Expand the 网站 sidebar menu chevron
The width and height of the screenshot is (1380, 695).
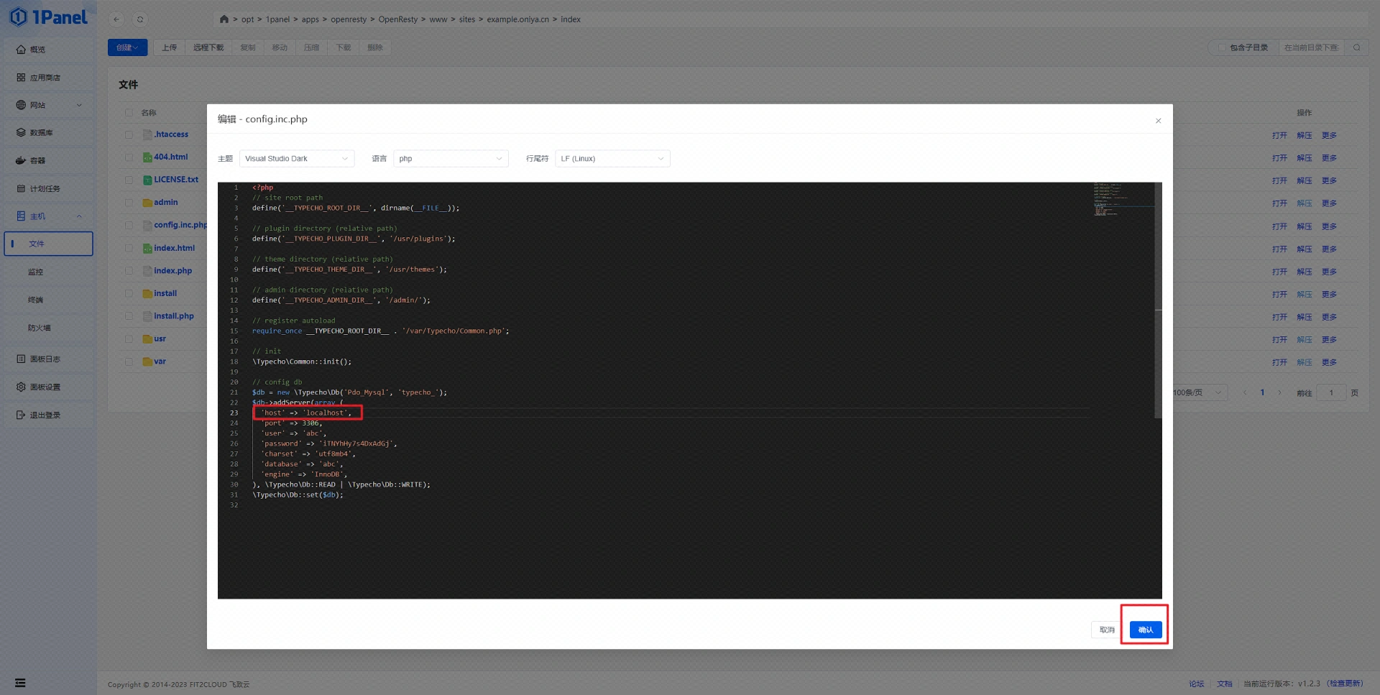(x=79, y=106)
